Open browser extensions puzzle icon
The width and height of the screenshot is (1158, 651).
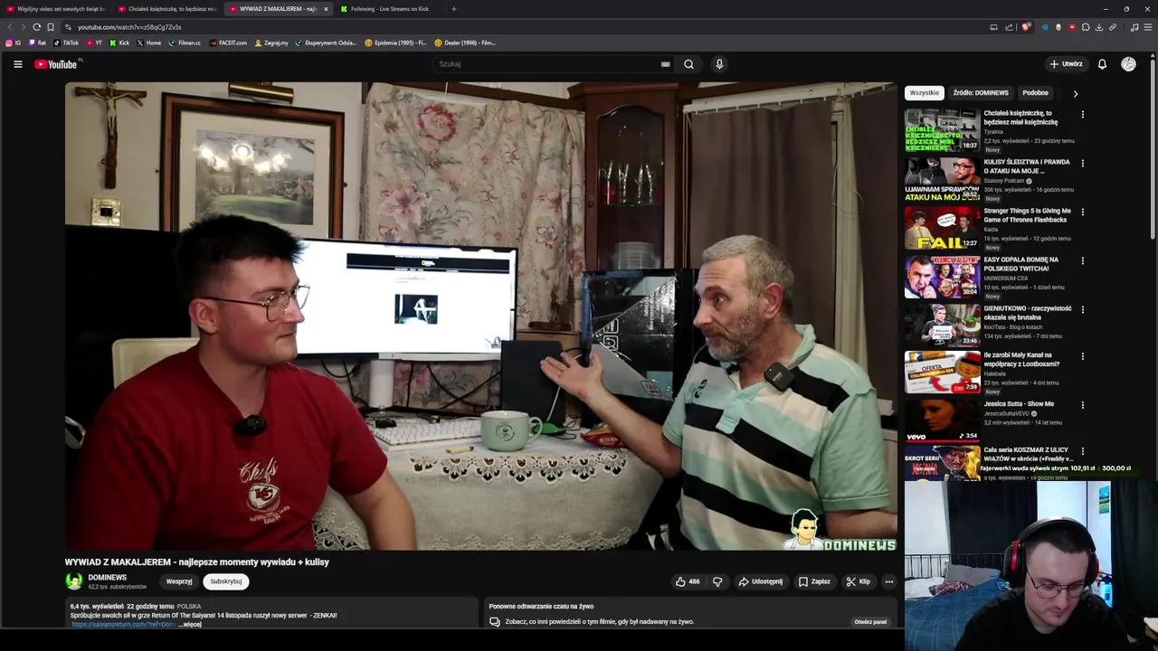pos(1086,27)
